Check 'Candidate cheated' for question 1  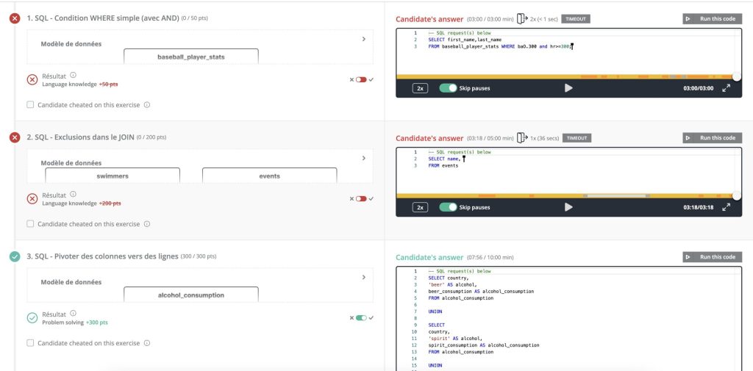click(30, 104)
